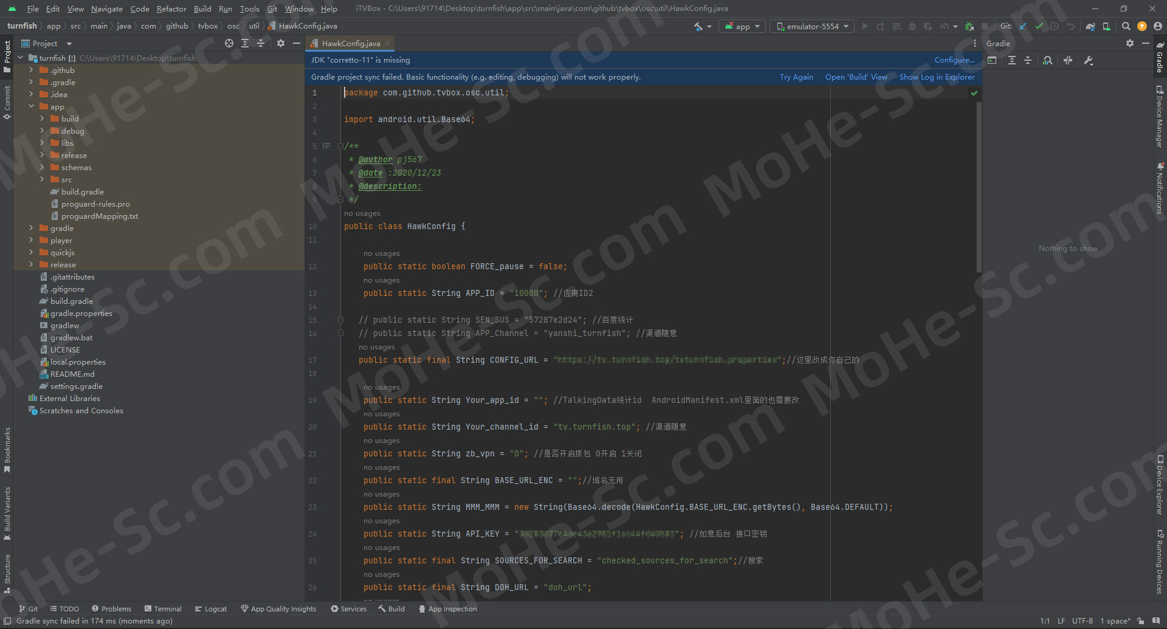Click Collapse All in Gradle panel

coord(1028,60)
